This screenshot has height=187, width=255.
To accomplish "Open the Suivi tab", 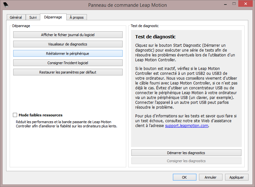I will tap(33, 17).
